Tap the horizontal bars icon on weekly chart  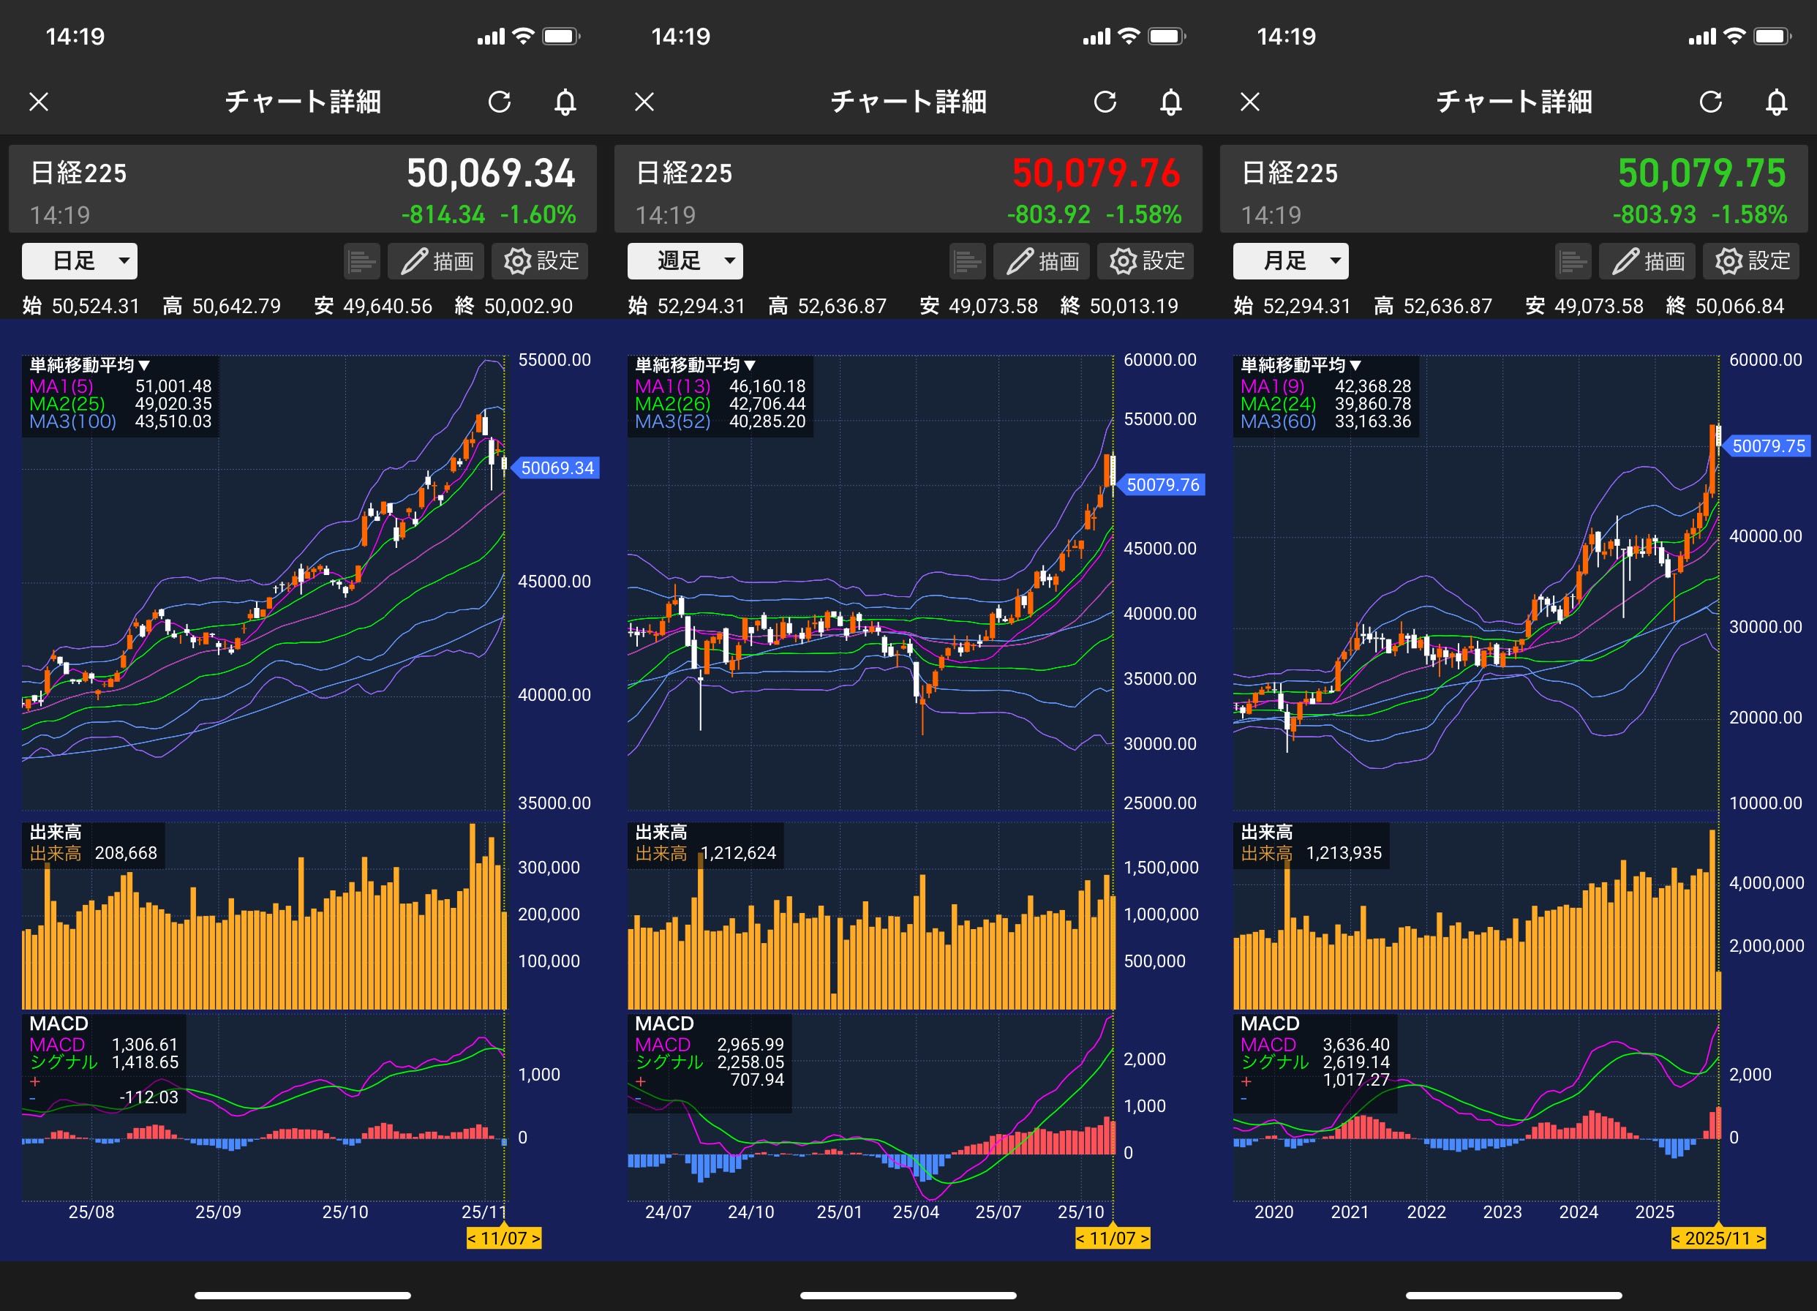tap(968, 261)
